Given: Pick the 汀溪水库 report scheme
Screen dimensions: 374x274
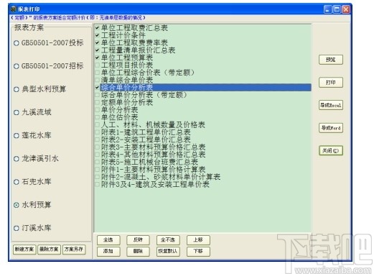Looking at the screenshot, I should tap(17, 228).
